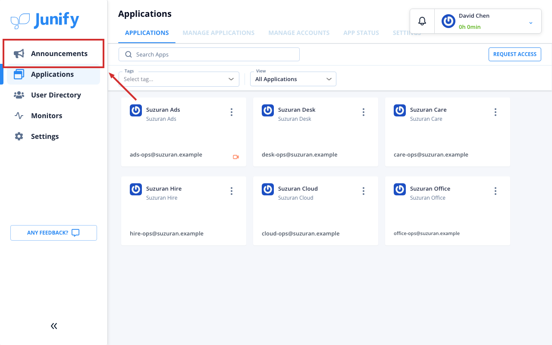552x345 pixels.
Task: Open Announcements megaphone icon in sidebar
Action: coord(19,53)
